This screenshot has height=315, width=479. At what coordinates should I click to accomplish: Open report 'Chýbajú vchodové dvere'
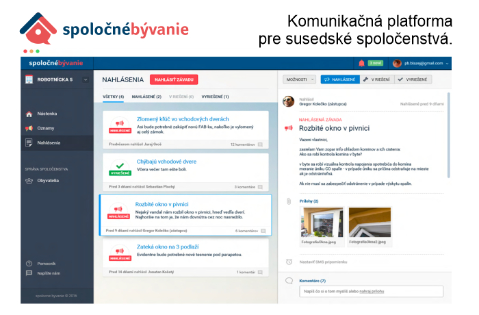[x=166, y=162]
